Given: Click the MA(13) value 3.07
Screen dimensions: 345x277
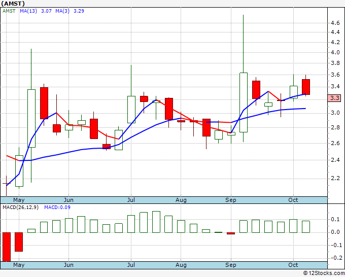Looking at the screenshot, I should (46, 11).
